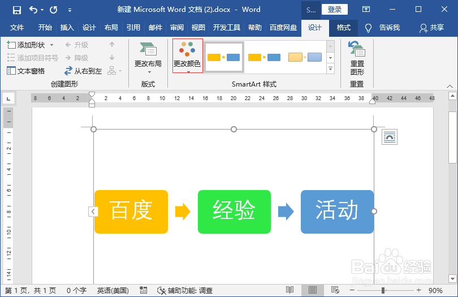Viewport: 458px width, 297px height.
Task: Select the blue arrow connector
Action: (x=286, y=212)
